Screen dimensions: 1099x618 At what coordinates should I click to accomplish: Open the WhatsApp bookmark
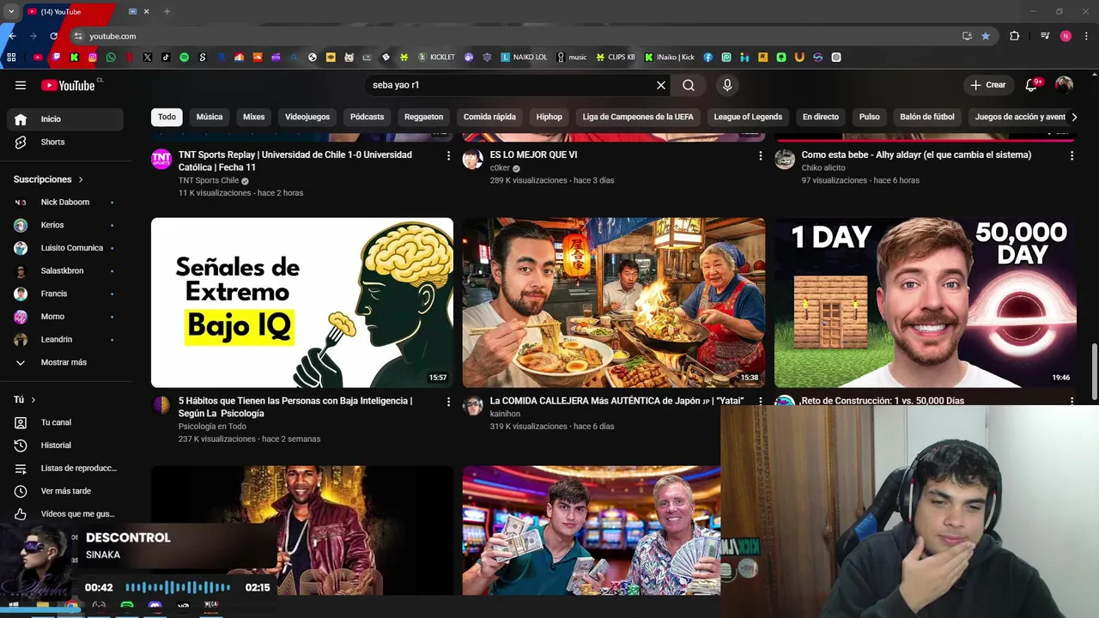tap(111, 58)
